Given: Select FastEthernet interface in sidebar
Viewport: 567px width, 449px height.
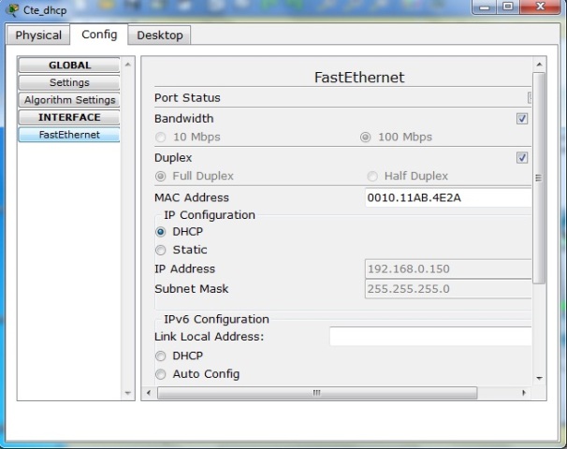Looking at the screenshot, I should [69, 135].
